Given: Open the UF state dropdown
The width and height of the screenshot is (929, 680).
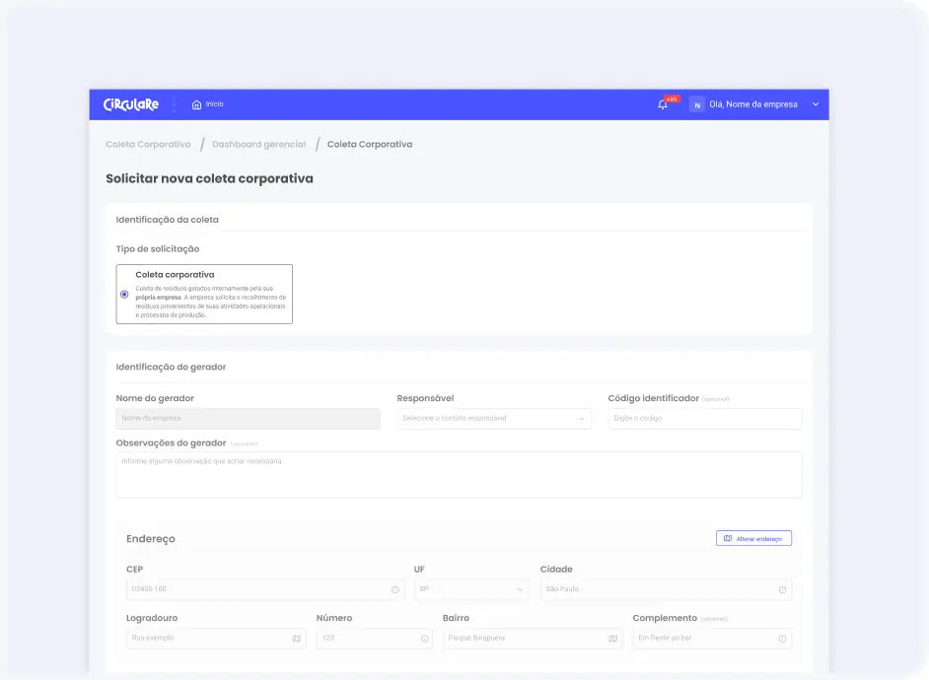Looking at the screenshot, I should (471, 589).
